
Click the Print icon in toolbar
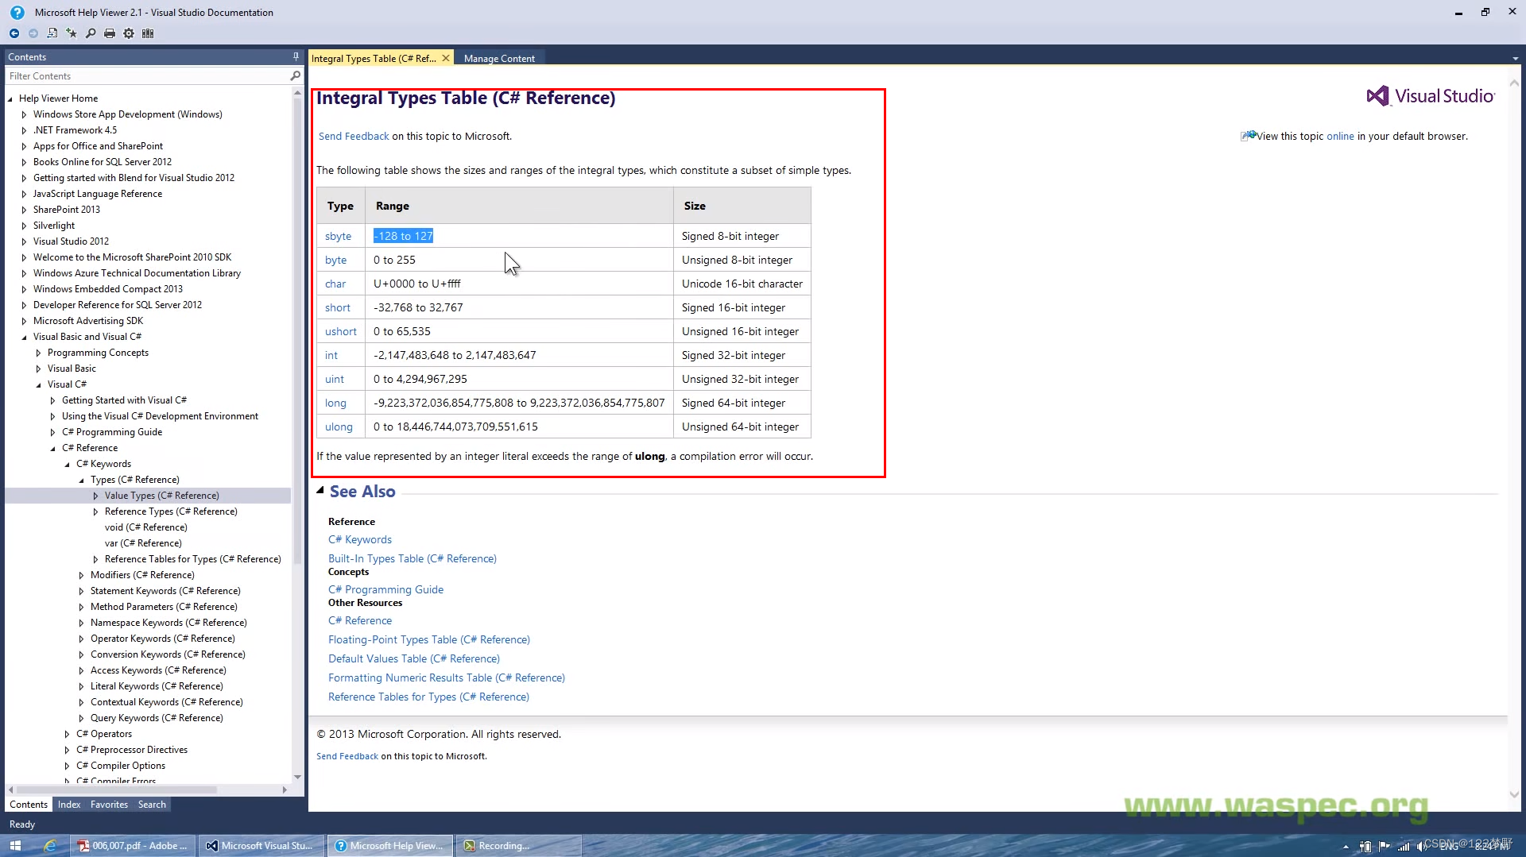(110, 33)
